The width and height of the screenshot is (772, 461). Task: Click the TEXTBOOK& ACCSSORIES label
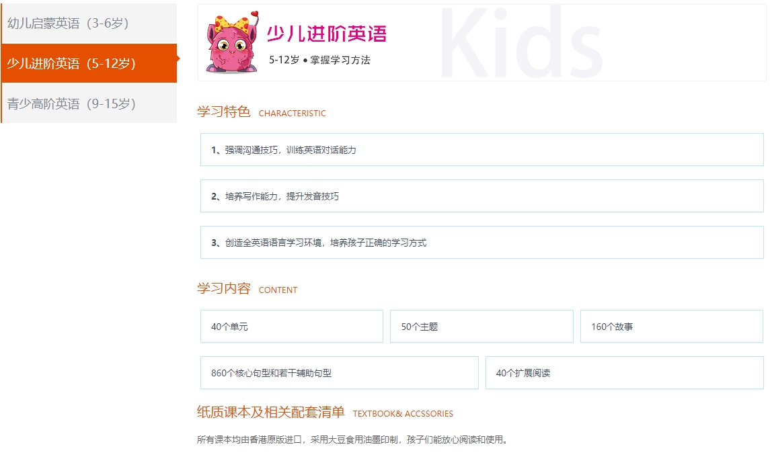[403, 414]
